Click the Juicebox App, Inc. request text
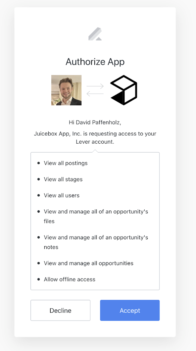 point(95,138)
